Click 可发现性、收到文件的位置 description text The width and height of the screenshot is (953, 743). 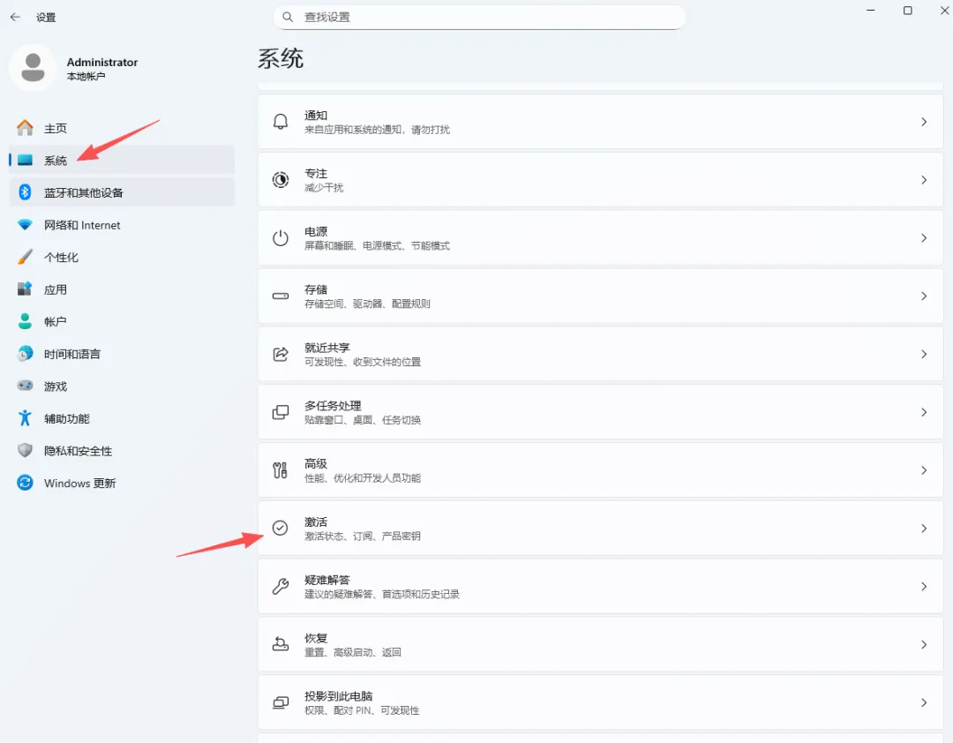pyautogui.click(x=363, y=362)
